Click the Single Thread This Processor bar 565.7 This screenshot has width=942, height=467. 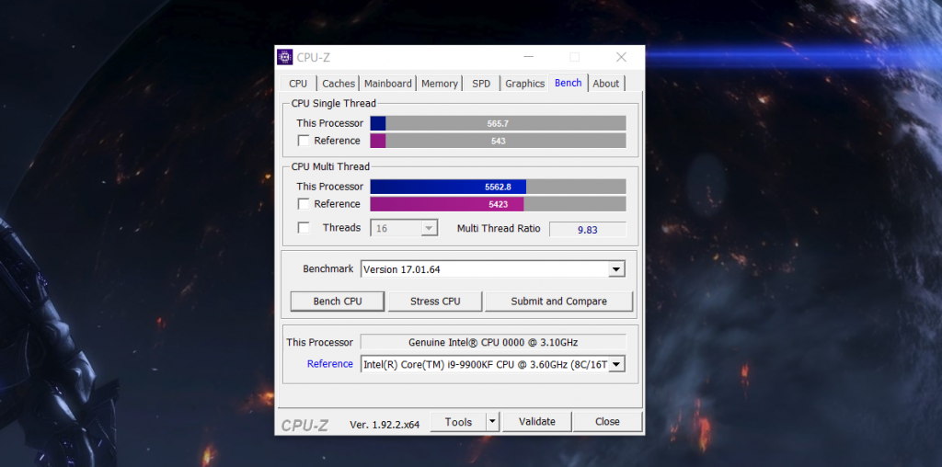point(498,123)
